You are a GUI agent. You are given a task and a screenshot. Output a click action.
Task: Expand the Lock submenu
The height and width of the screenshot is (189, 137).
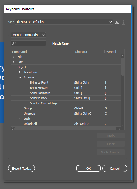[20, 119]
